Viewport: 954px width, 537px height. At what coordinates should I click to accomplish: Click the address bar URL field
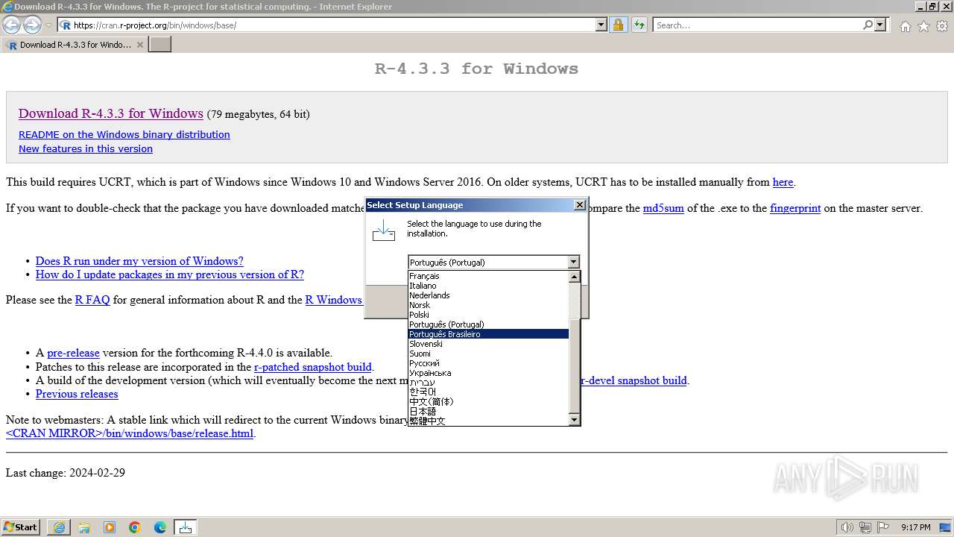(334, 25)
